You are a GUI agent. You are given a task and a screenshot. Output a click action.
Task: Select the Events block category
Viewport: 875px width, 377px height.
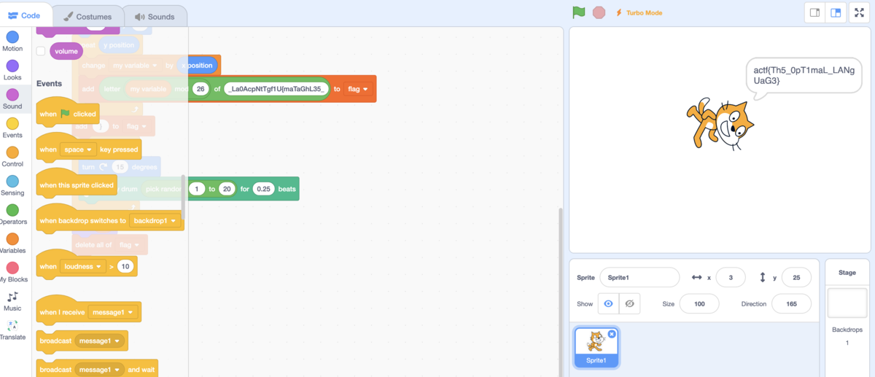pyautogui.click(x=12, y=128)
